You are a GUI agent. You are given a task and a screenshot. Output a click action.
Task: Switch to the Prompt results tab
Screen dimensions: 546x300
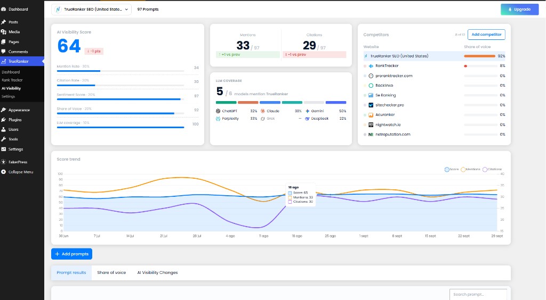pos(71,272)
